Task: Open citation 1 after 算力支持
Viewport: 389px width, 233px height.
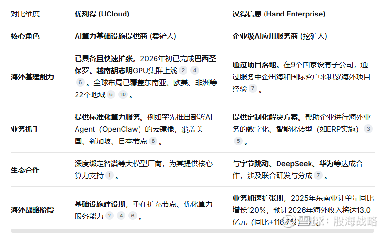Action: 109,175
